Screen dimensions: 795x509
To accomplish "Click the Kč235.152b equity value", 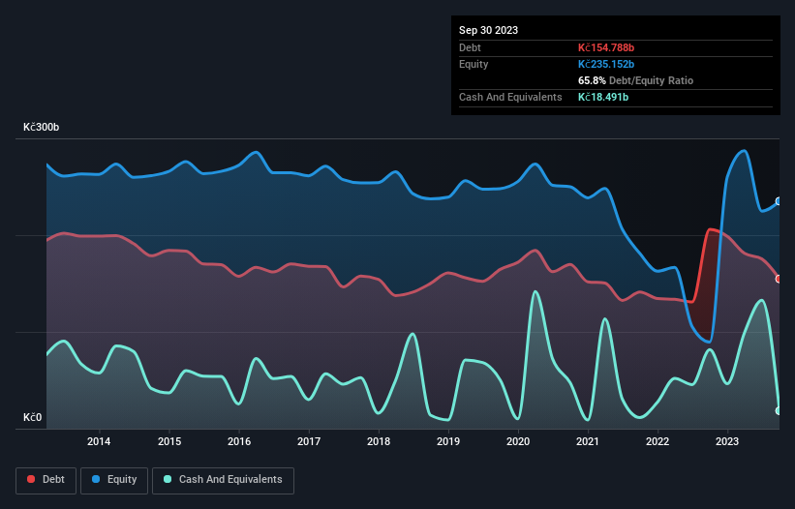I will point(606,64).
